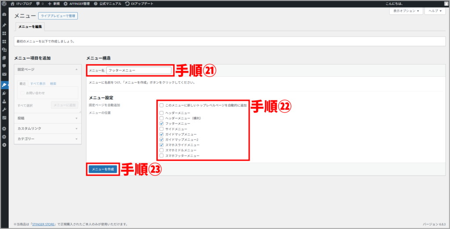The height and width of the screenshot is (229, 450).
Task: Expand the カスタムリンク accordion section
Action: [x=47, y=129]
